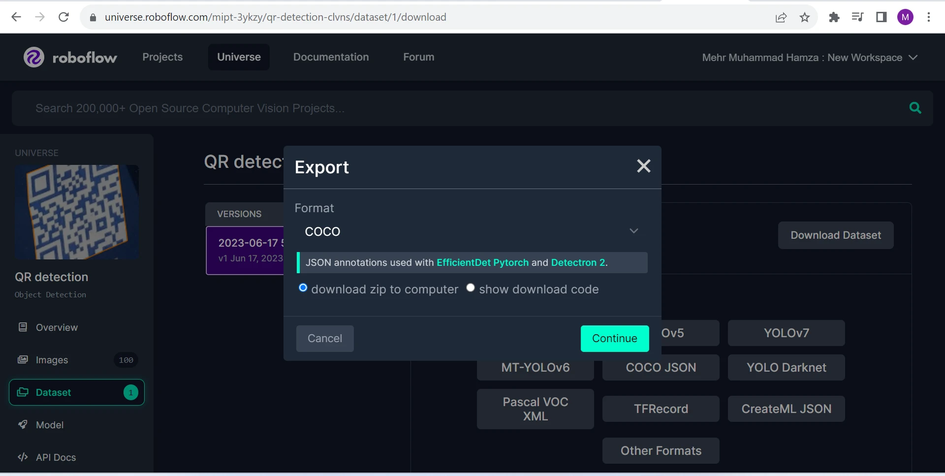Click the share page icon

point(781,17)
